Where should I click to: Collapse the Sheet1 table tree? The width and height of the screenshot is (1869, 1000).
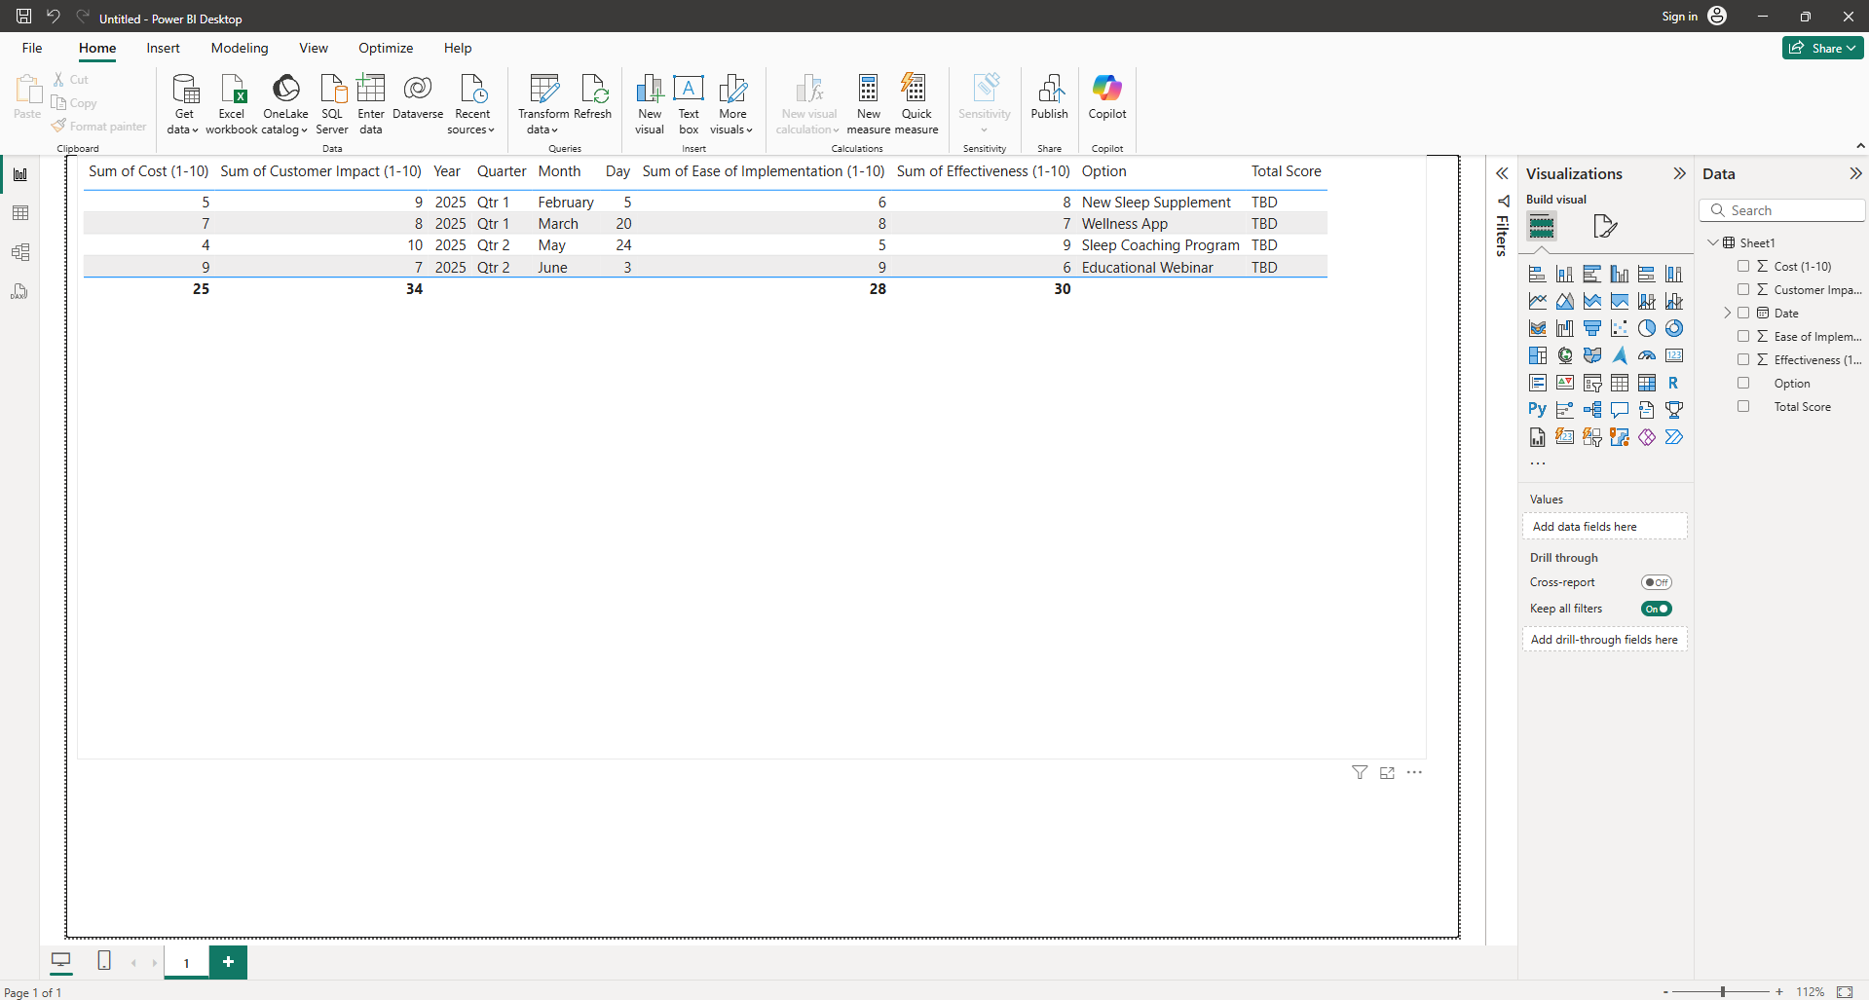click(x=1713, y=242)
